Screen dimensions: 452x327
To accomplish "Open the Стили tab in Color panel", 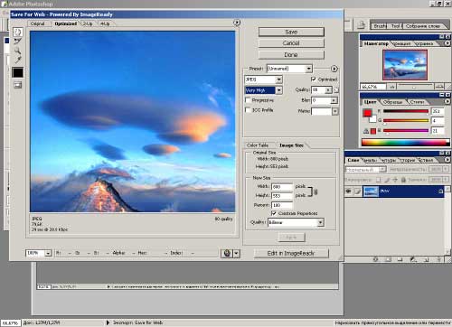I will [x=418, y=102].
